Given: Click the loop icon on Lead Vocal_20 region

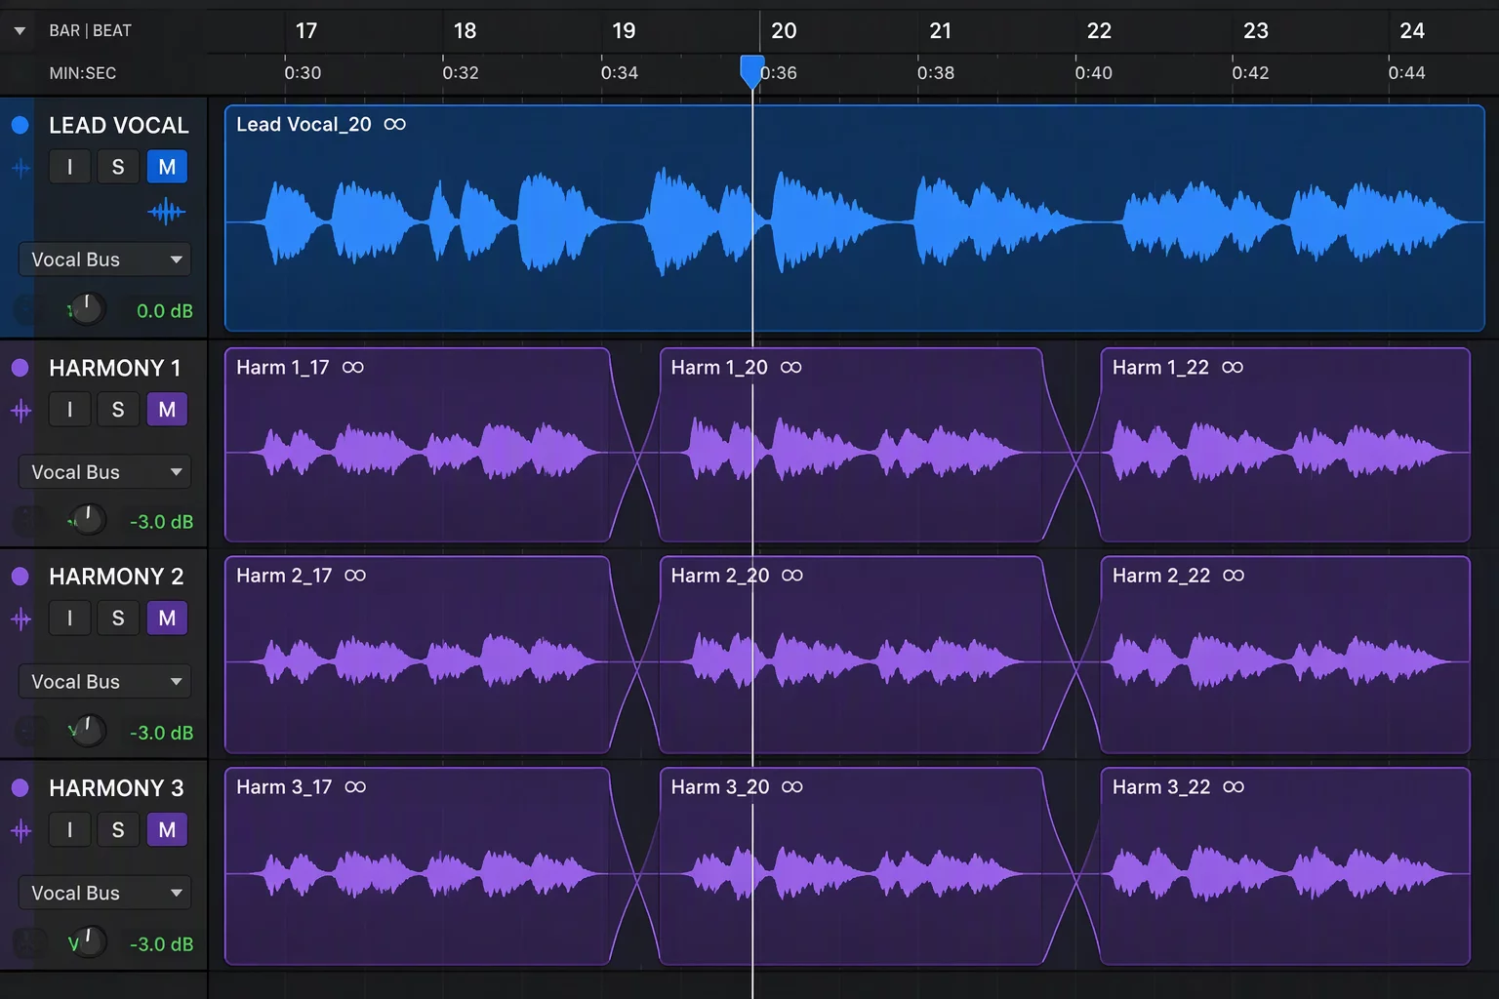Looking at the screenshot, I should (x=395, y=125).
